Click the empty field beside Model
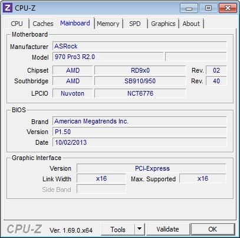The width and height of the screenshot is (240, 238). click(196, 57)
